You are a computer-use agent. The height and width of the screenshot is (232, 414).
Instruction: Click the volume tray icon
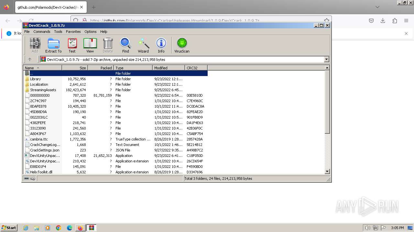[367, 228]
